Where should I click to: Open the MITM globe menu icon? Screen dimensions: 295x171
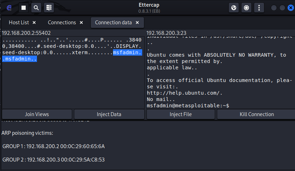tap(234, 7)
